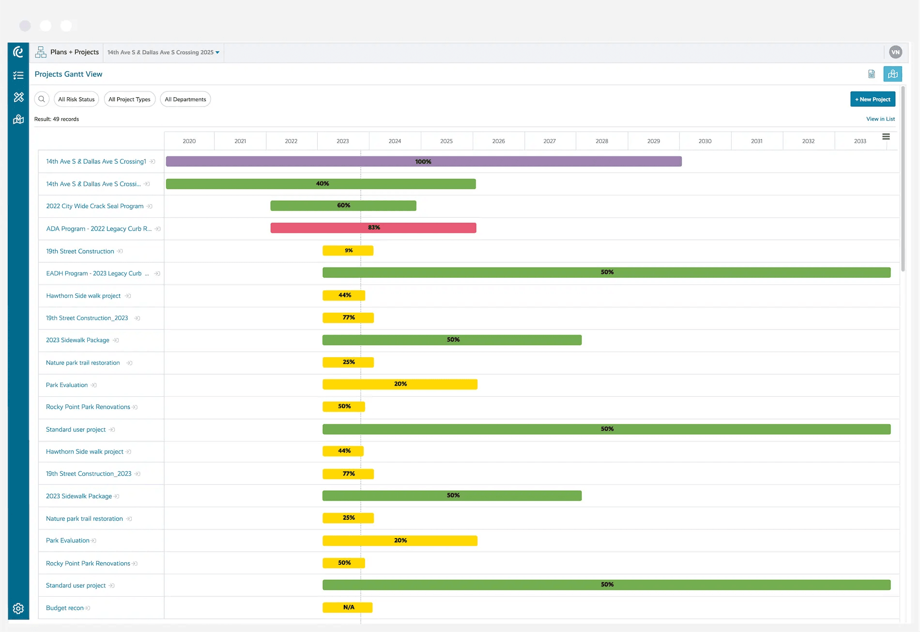The height and width of the screenshot is (632, 920).
Task: Open settings gear in sidebar
Action: [18, 608]
